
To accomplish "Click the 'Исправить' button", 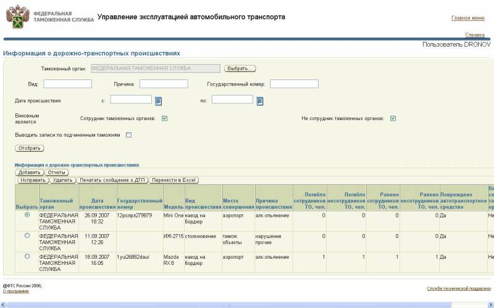I will tap(33, 180).
